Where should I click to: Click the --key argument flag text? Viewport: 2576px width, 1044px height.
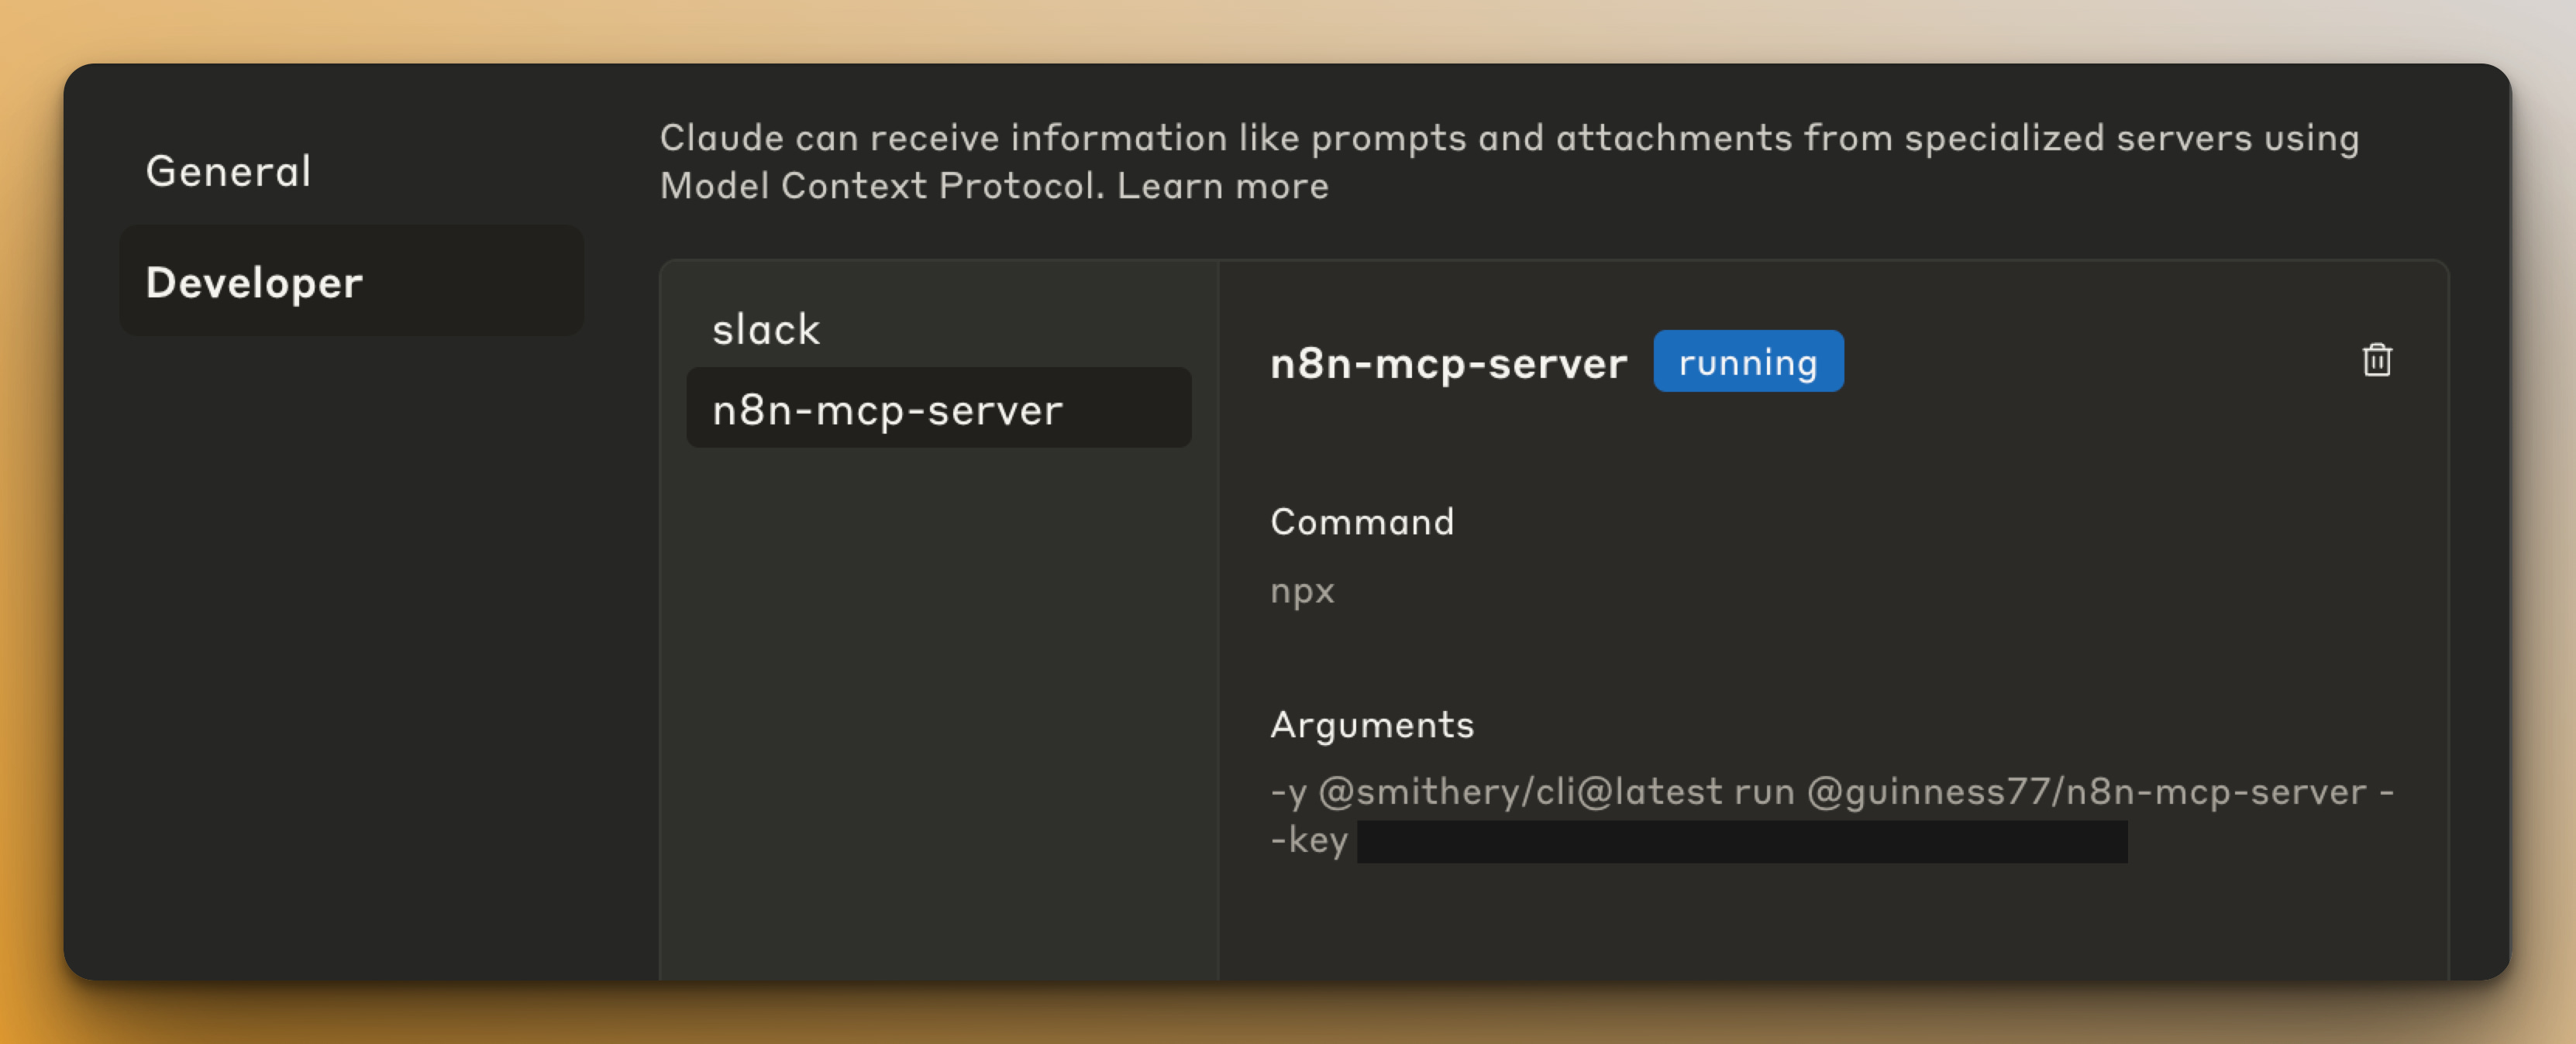(x=1309, y=840)
